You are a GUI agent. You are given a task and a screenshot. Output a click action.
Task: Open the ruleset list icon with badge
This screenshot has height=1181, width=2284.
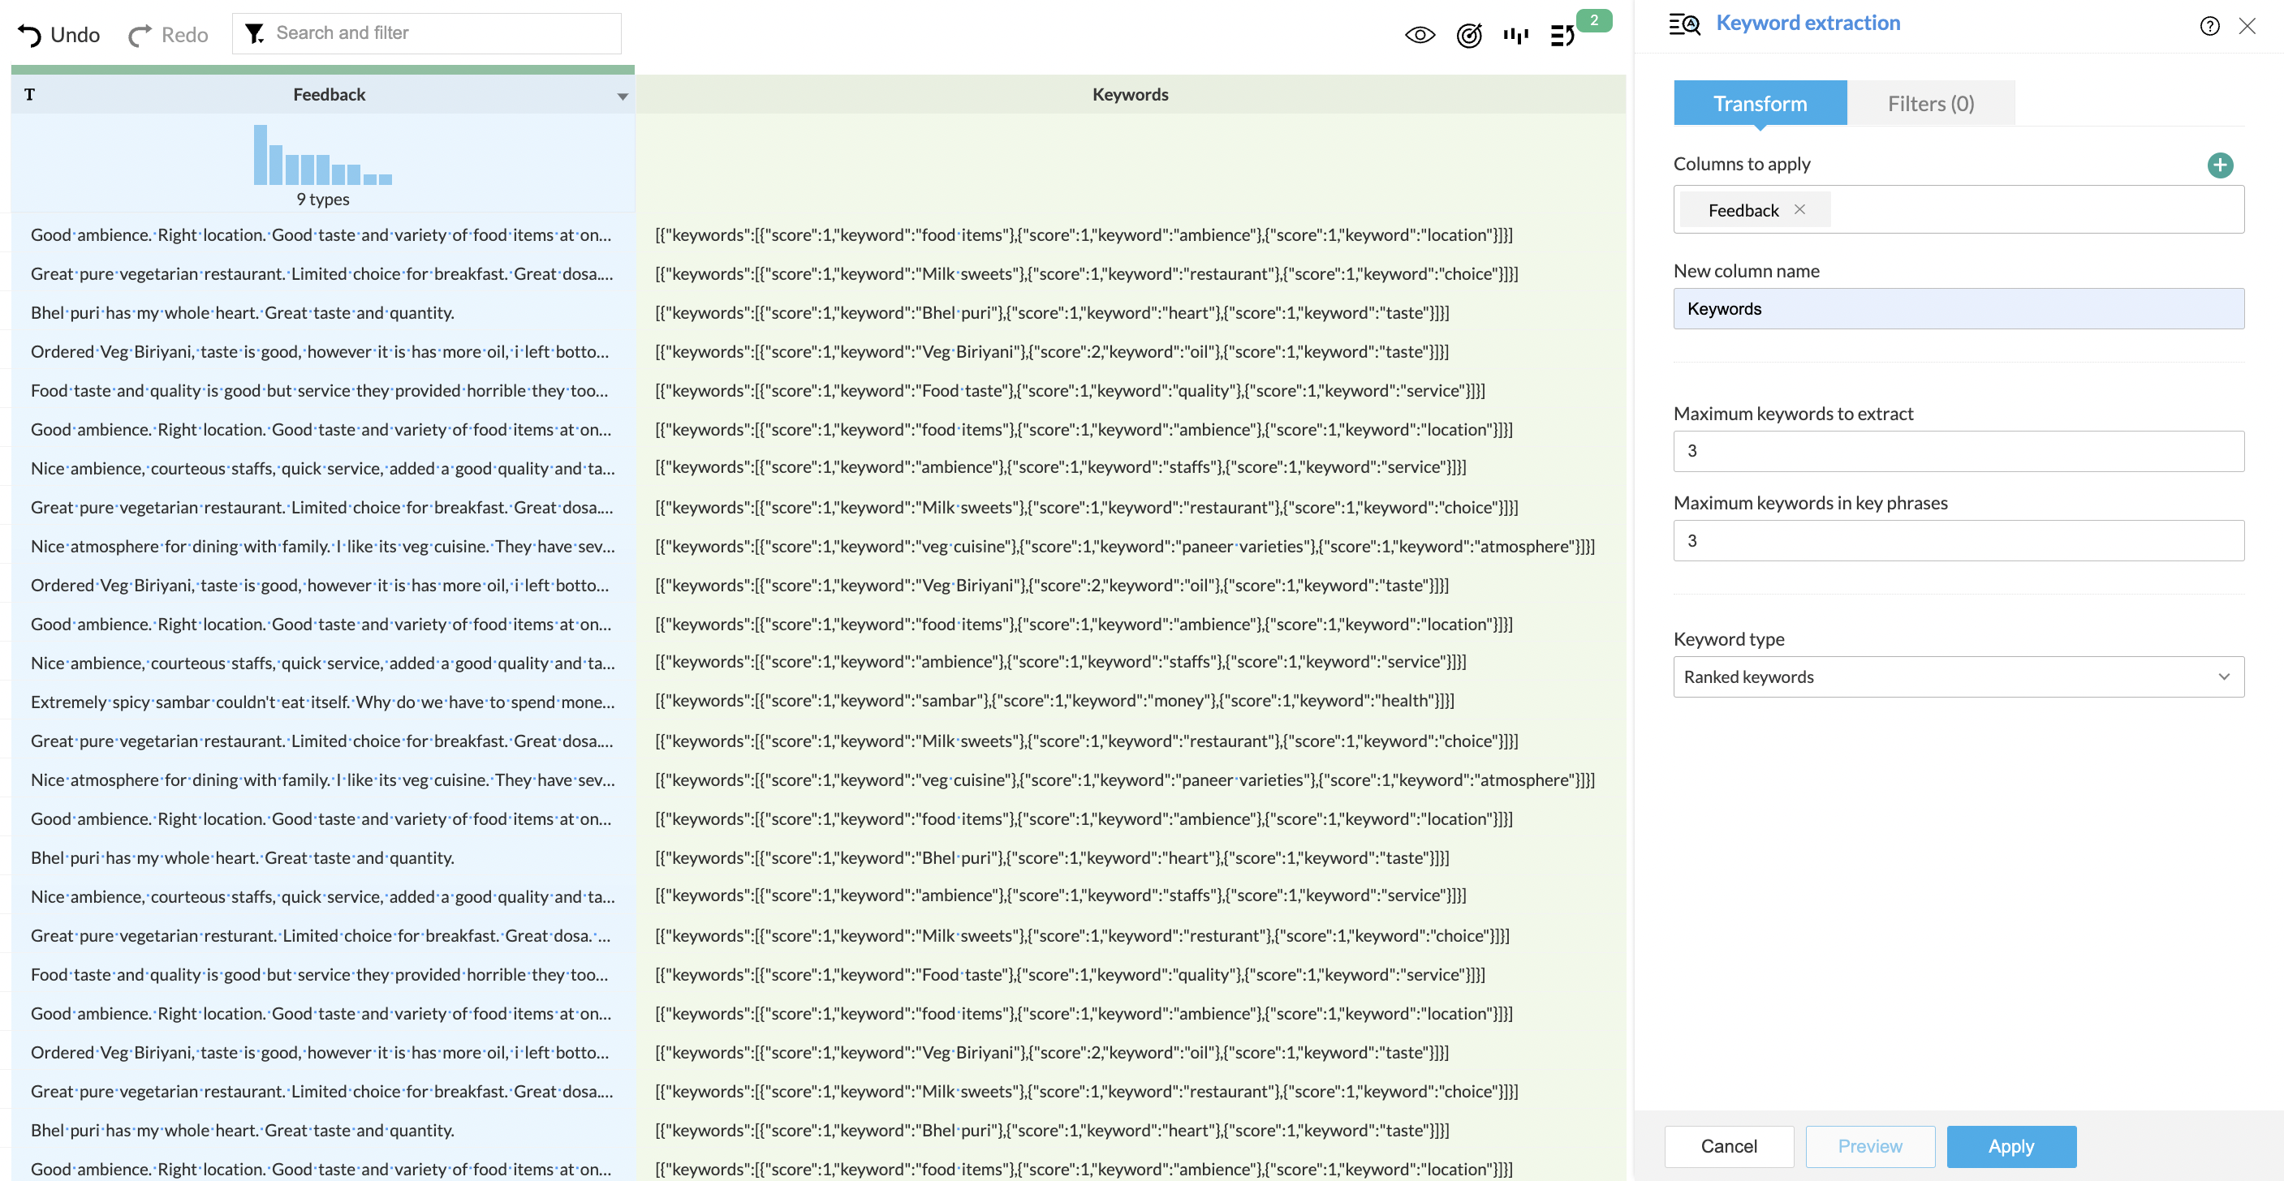tap(1562, 35)
